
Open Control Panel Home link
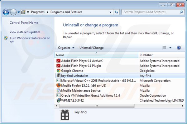[24, 23]
